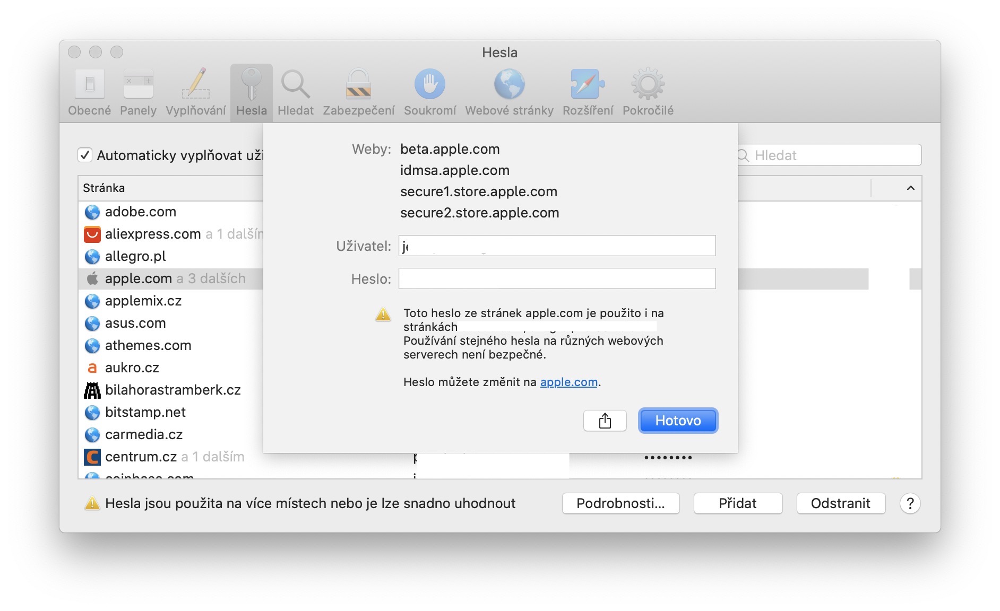Select the asus.com row
The height and width of the screenshot is (611, 1000).
(171, 324)
